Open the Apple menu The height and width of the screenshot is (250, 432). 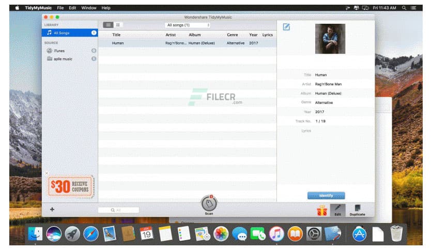17,8
